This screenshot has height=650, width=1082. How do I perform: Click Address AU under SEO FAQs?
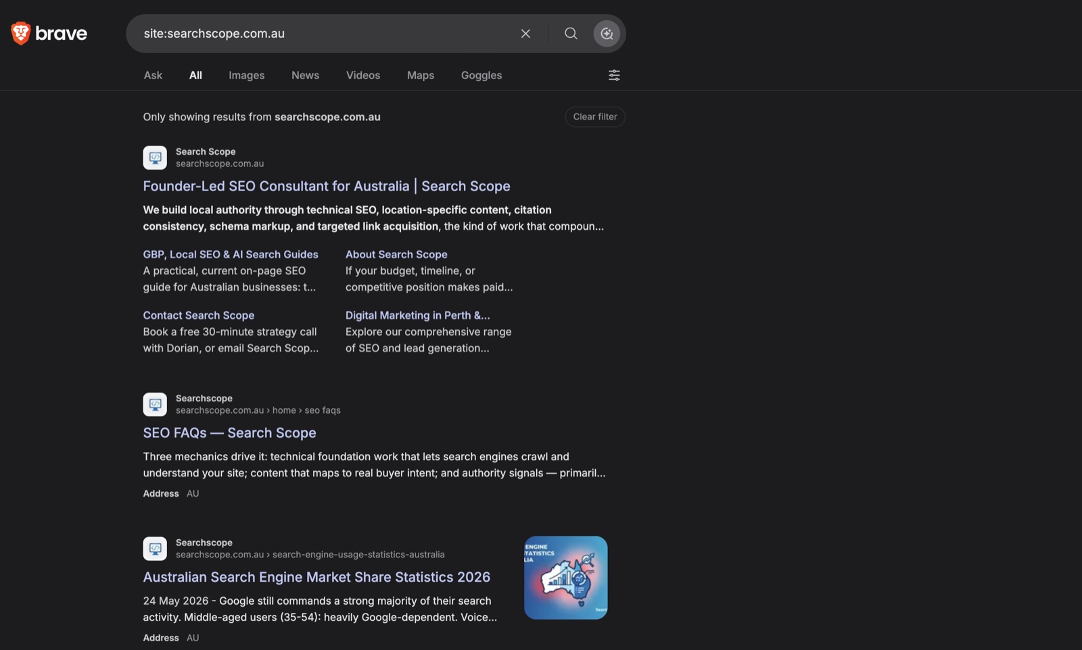point(171,493)
